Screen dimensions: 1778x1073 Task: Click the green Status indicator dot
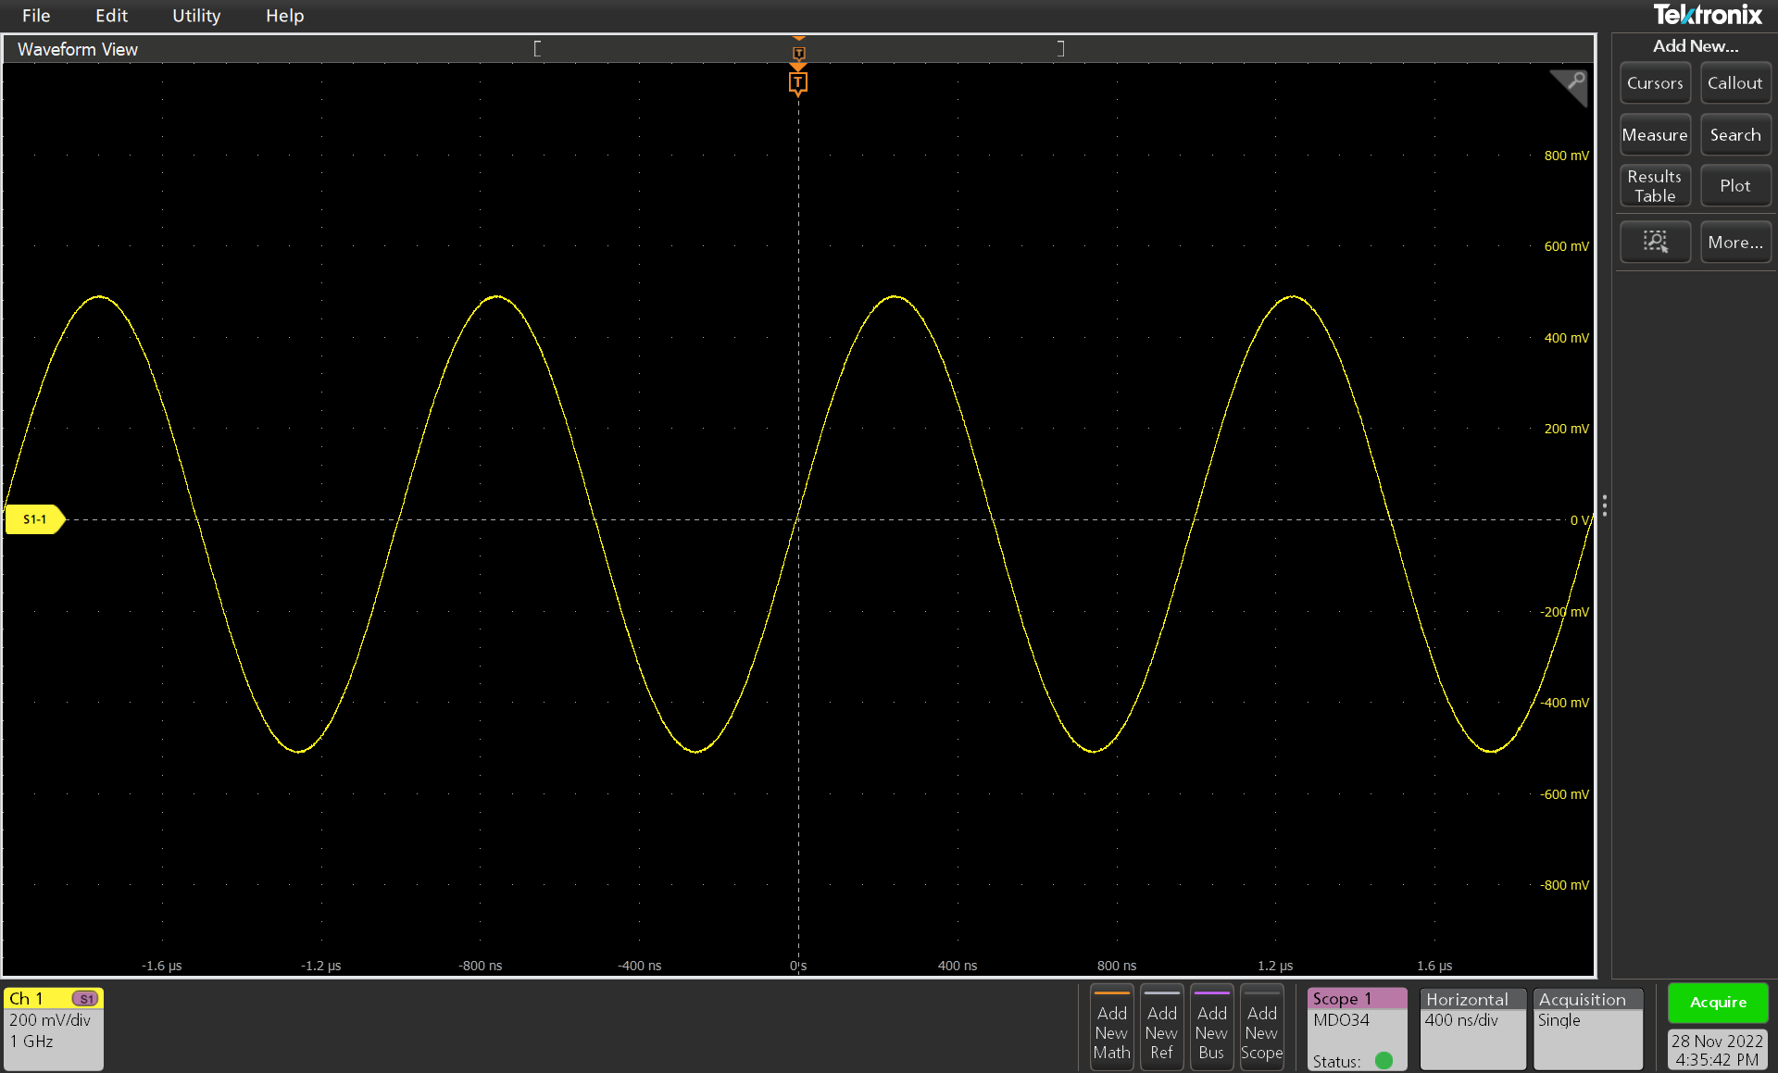[1384, 1061]
